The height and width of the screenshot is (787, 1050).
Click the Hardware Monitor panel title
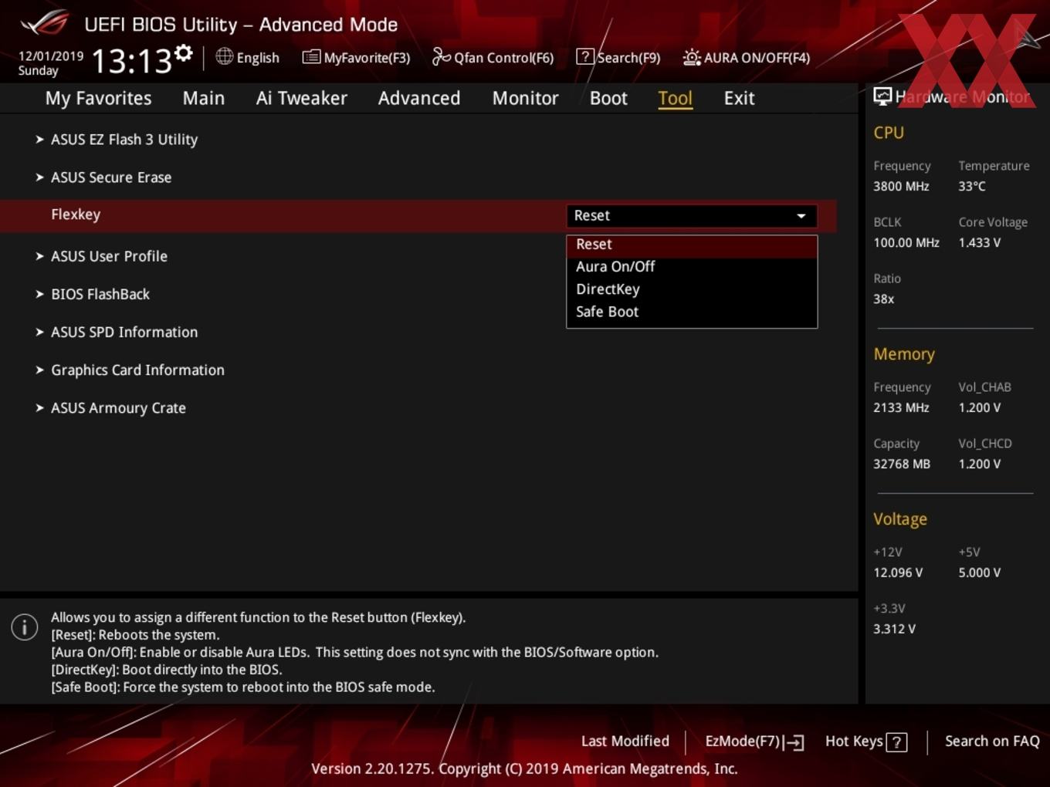(x=963, y=96)
